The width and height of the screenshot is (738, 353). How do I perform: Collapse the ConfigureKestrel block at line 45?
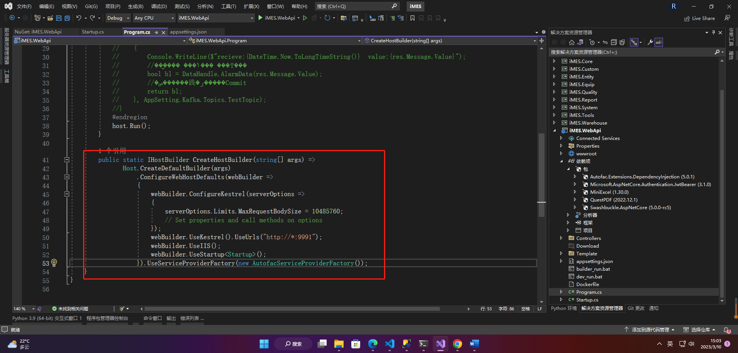tap(67, 194)
